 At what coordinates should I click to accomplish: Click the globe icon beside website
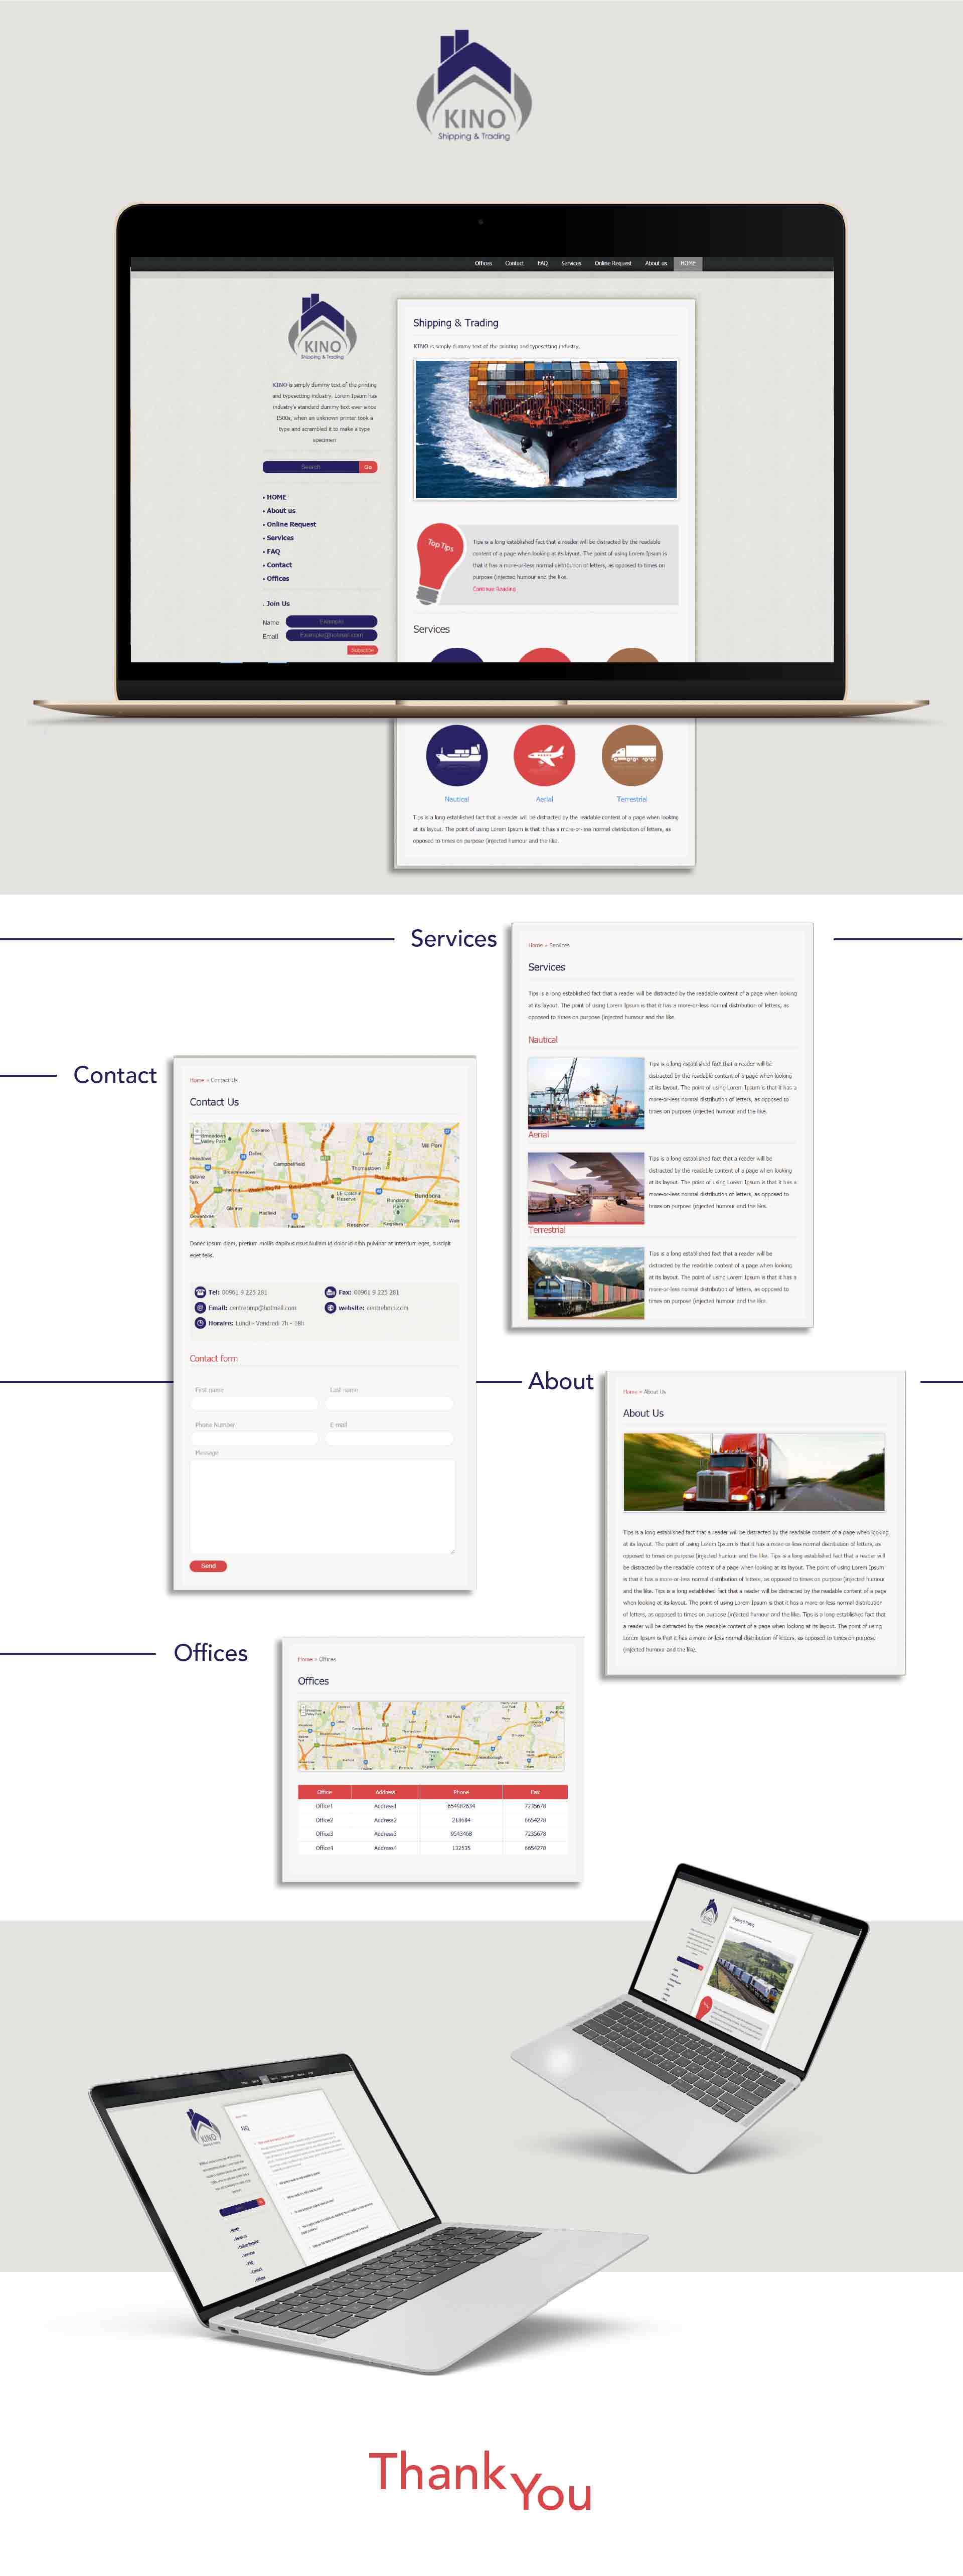pos(330,1307)
